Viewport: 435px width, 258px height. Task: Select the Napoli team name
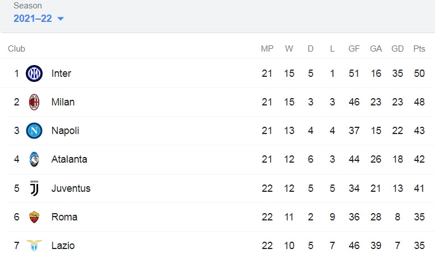(x=65, y=131)
